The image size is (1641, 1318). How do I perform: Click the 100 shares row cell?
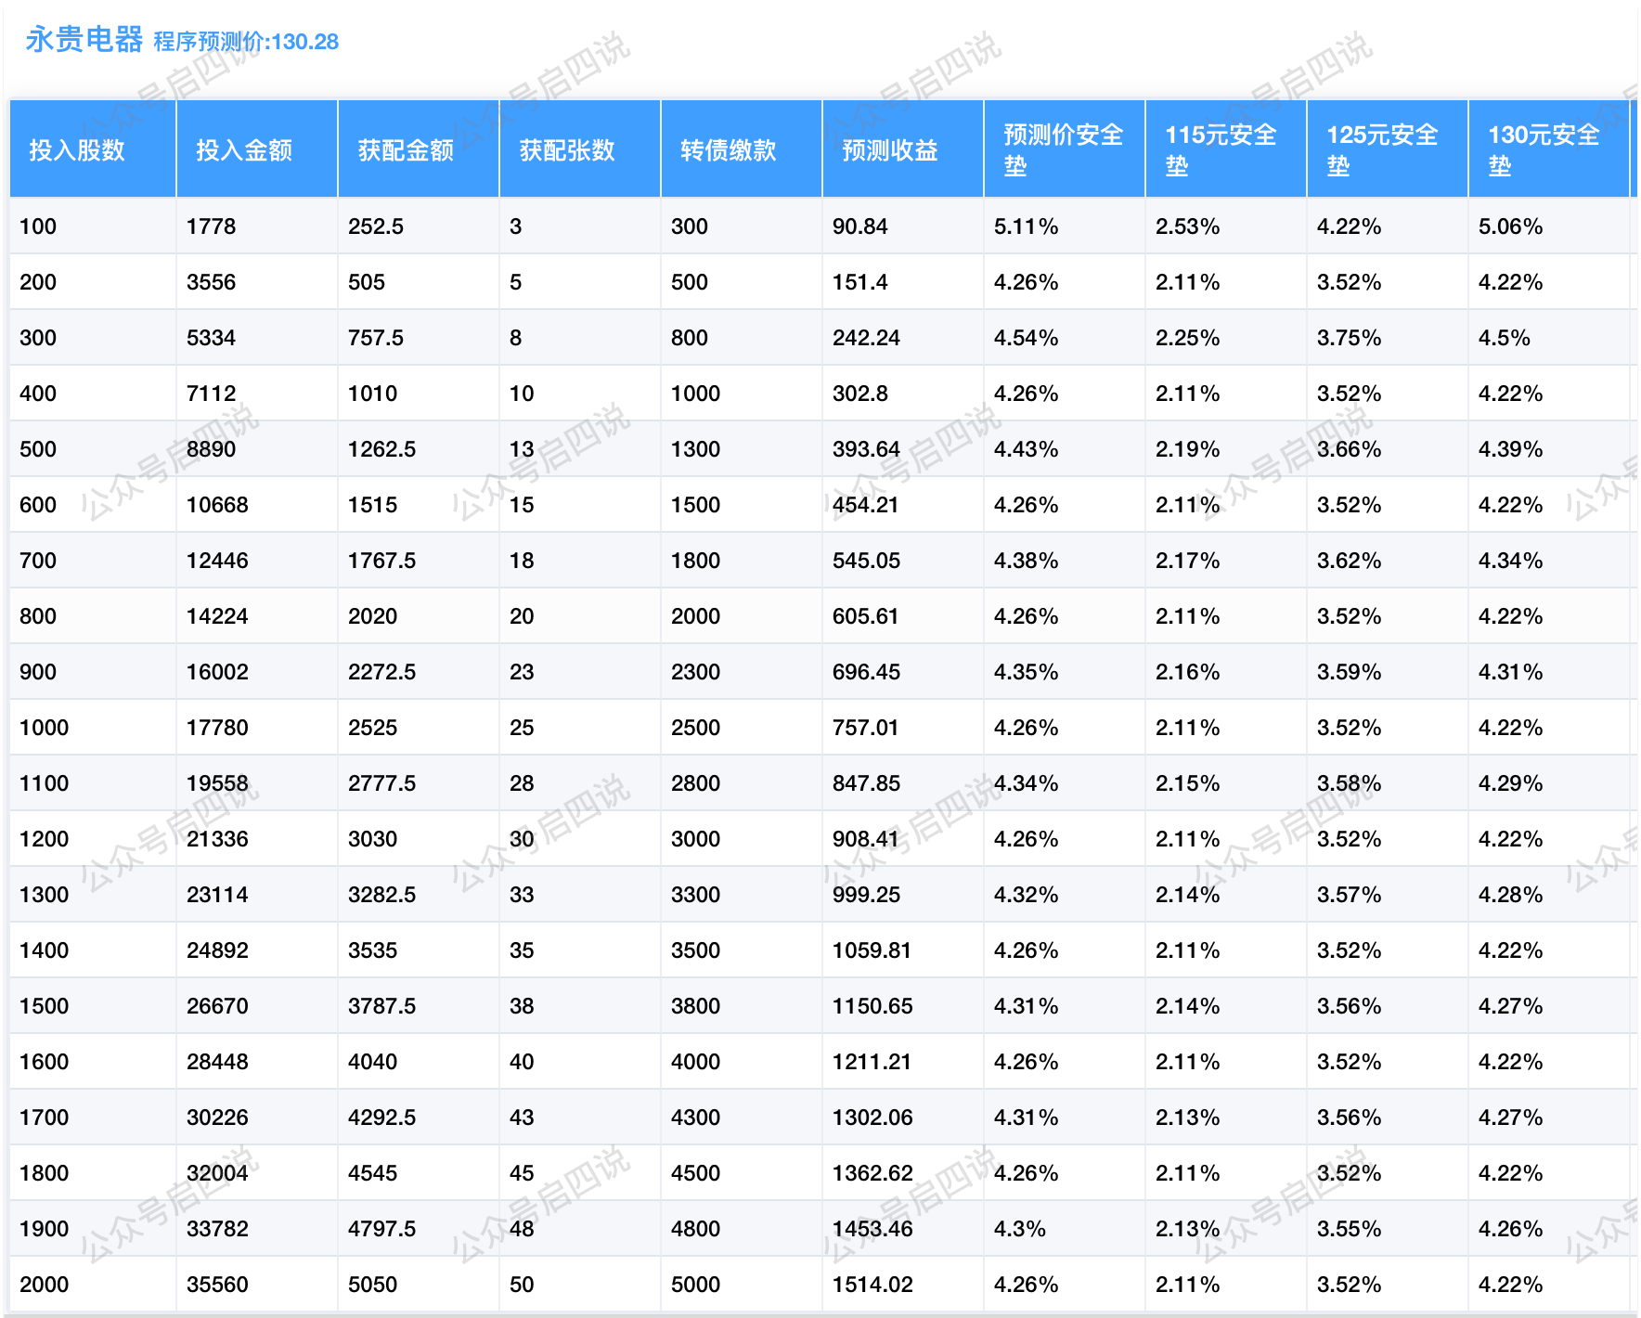pyautogui.click(x=38, y=226)
